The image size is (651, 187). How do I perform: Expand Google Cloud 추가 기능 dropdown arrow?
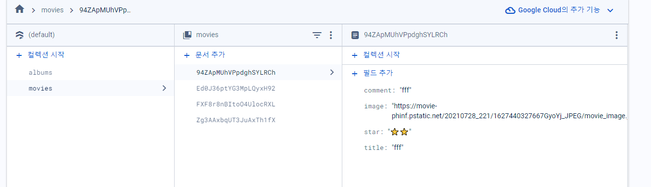610,10
